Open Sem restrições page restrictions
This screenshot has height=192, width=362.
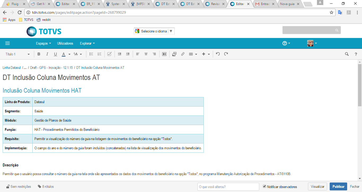click(19, 187)
